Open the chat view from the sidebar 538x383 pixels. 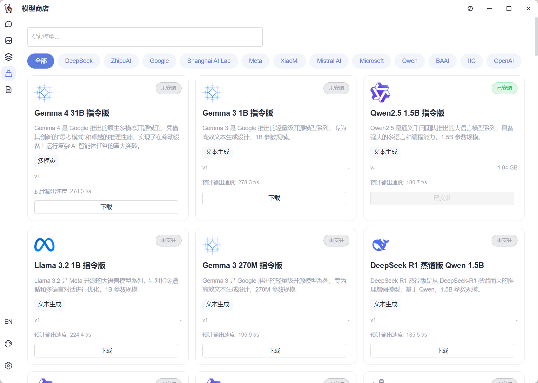click(8, 24)
